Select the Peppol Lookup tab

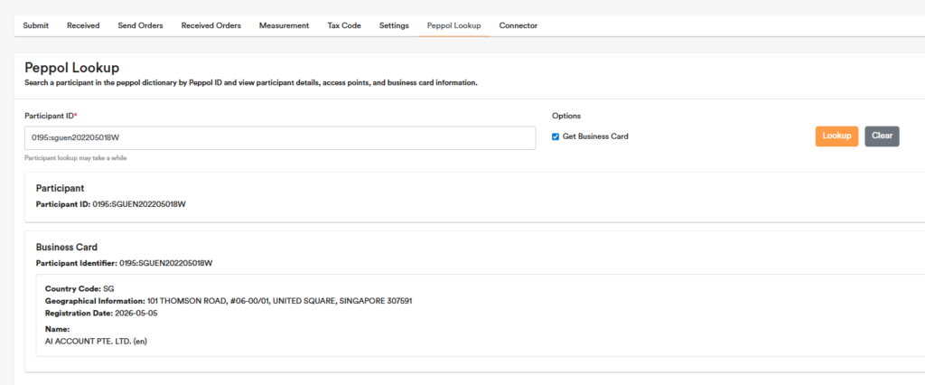pos(453,26)
